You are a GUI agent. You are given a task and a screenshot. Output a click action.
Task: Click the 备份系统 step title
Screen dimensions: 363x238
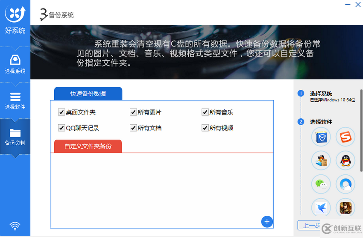61,15
